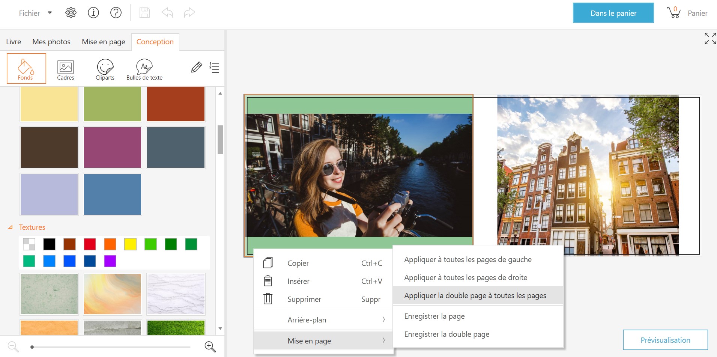Screen dimensions: 717x357
Task: Switch to the Mes photos tab
Action: 51,42
